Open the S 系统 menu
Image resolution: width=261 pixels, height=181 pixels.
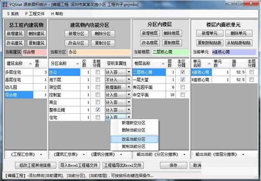[13, 14]
